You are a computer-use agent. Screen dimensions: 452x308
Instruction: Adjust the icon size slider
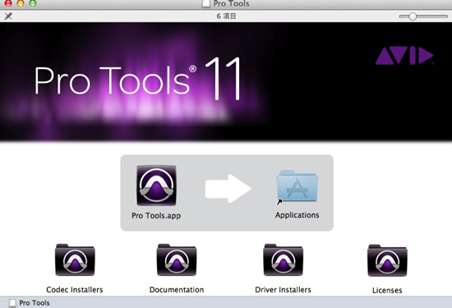[423, 16]
